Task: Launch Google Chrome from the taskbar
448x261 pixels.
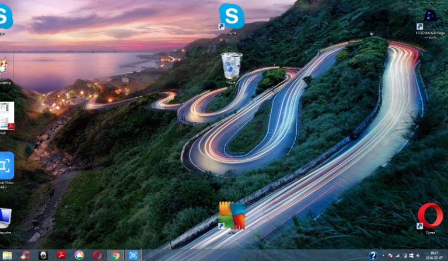Action: click(x=116, y=255)
